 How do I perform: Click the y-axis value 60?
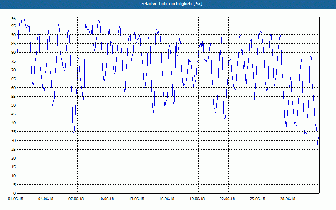pos(13,88)
